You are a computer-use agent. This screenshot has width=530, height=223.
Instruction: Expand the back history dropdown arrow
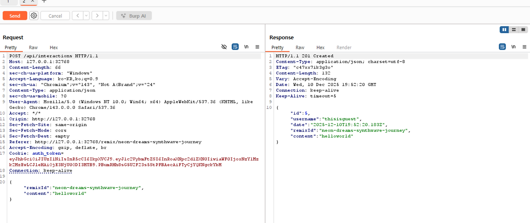[x=86, y=16]
